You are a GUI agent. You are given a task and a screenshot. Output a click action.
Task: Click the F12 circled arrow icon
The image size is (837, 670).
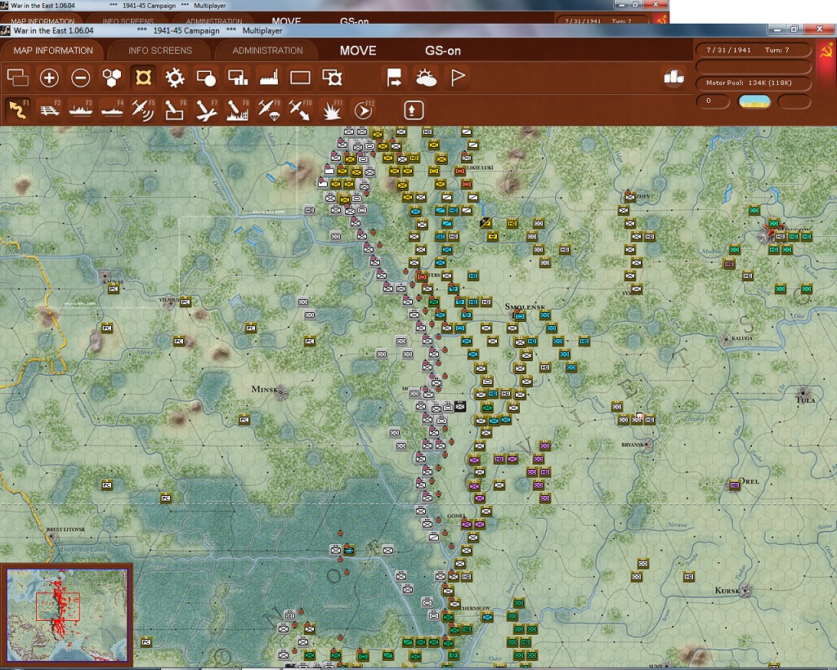[363, 109]
